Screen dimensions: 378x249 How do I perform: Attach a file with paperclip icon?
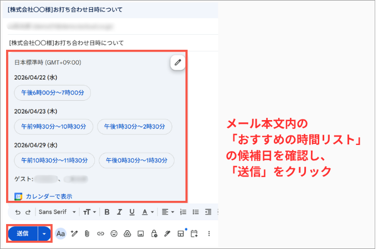87,234
